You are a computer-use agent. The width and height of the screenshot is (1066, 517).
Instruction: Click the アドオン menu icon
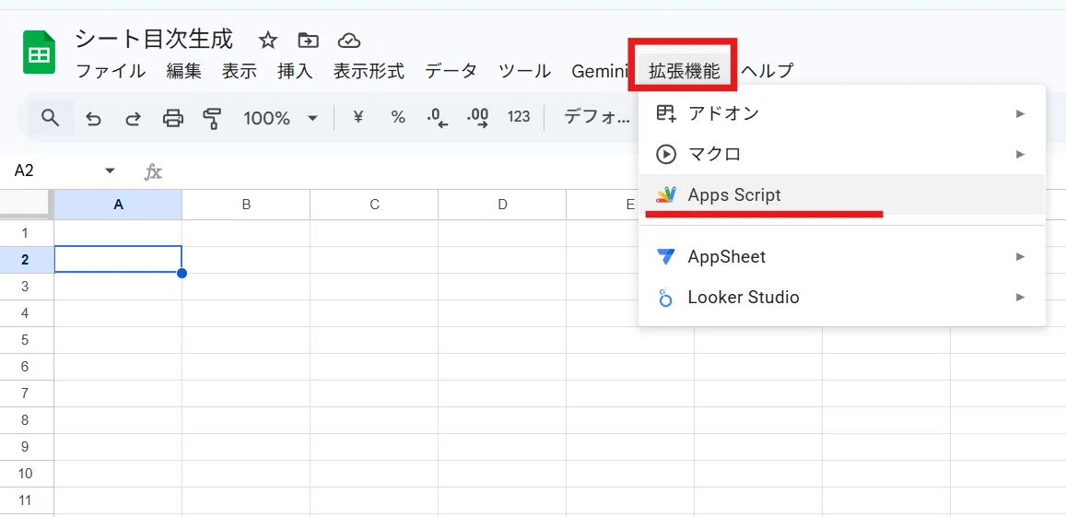665,113
